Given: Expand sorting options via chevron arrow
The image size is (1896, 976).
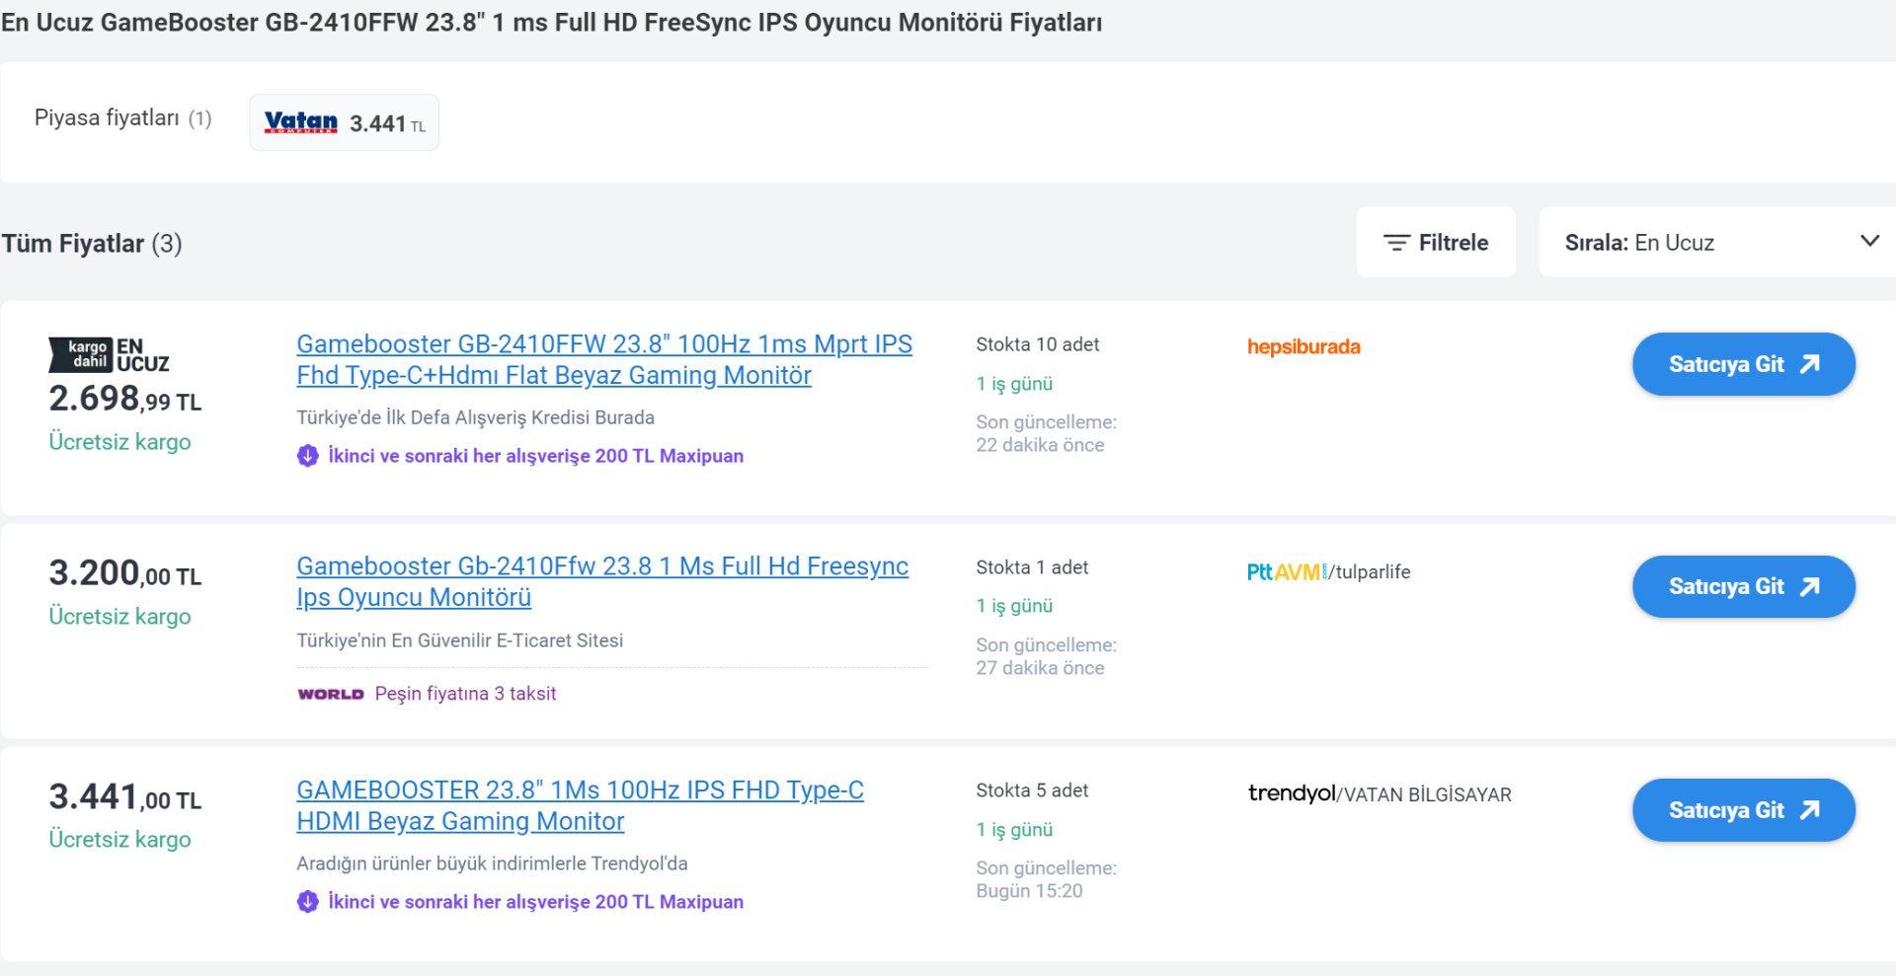Looking at the screenshot, I should coord(1869,241).
